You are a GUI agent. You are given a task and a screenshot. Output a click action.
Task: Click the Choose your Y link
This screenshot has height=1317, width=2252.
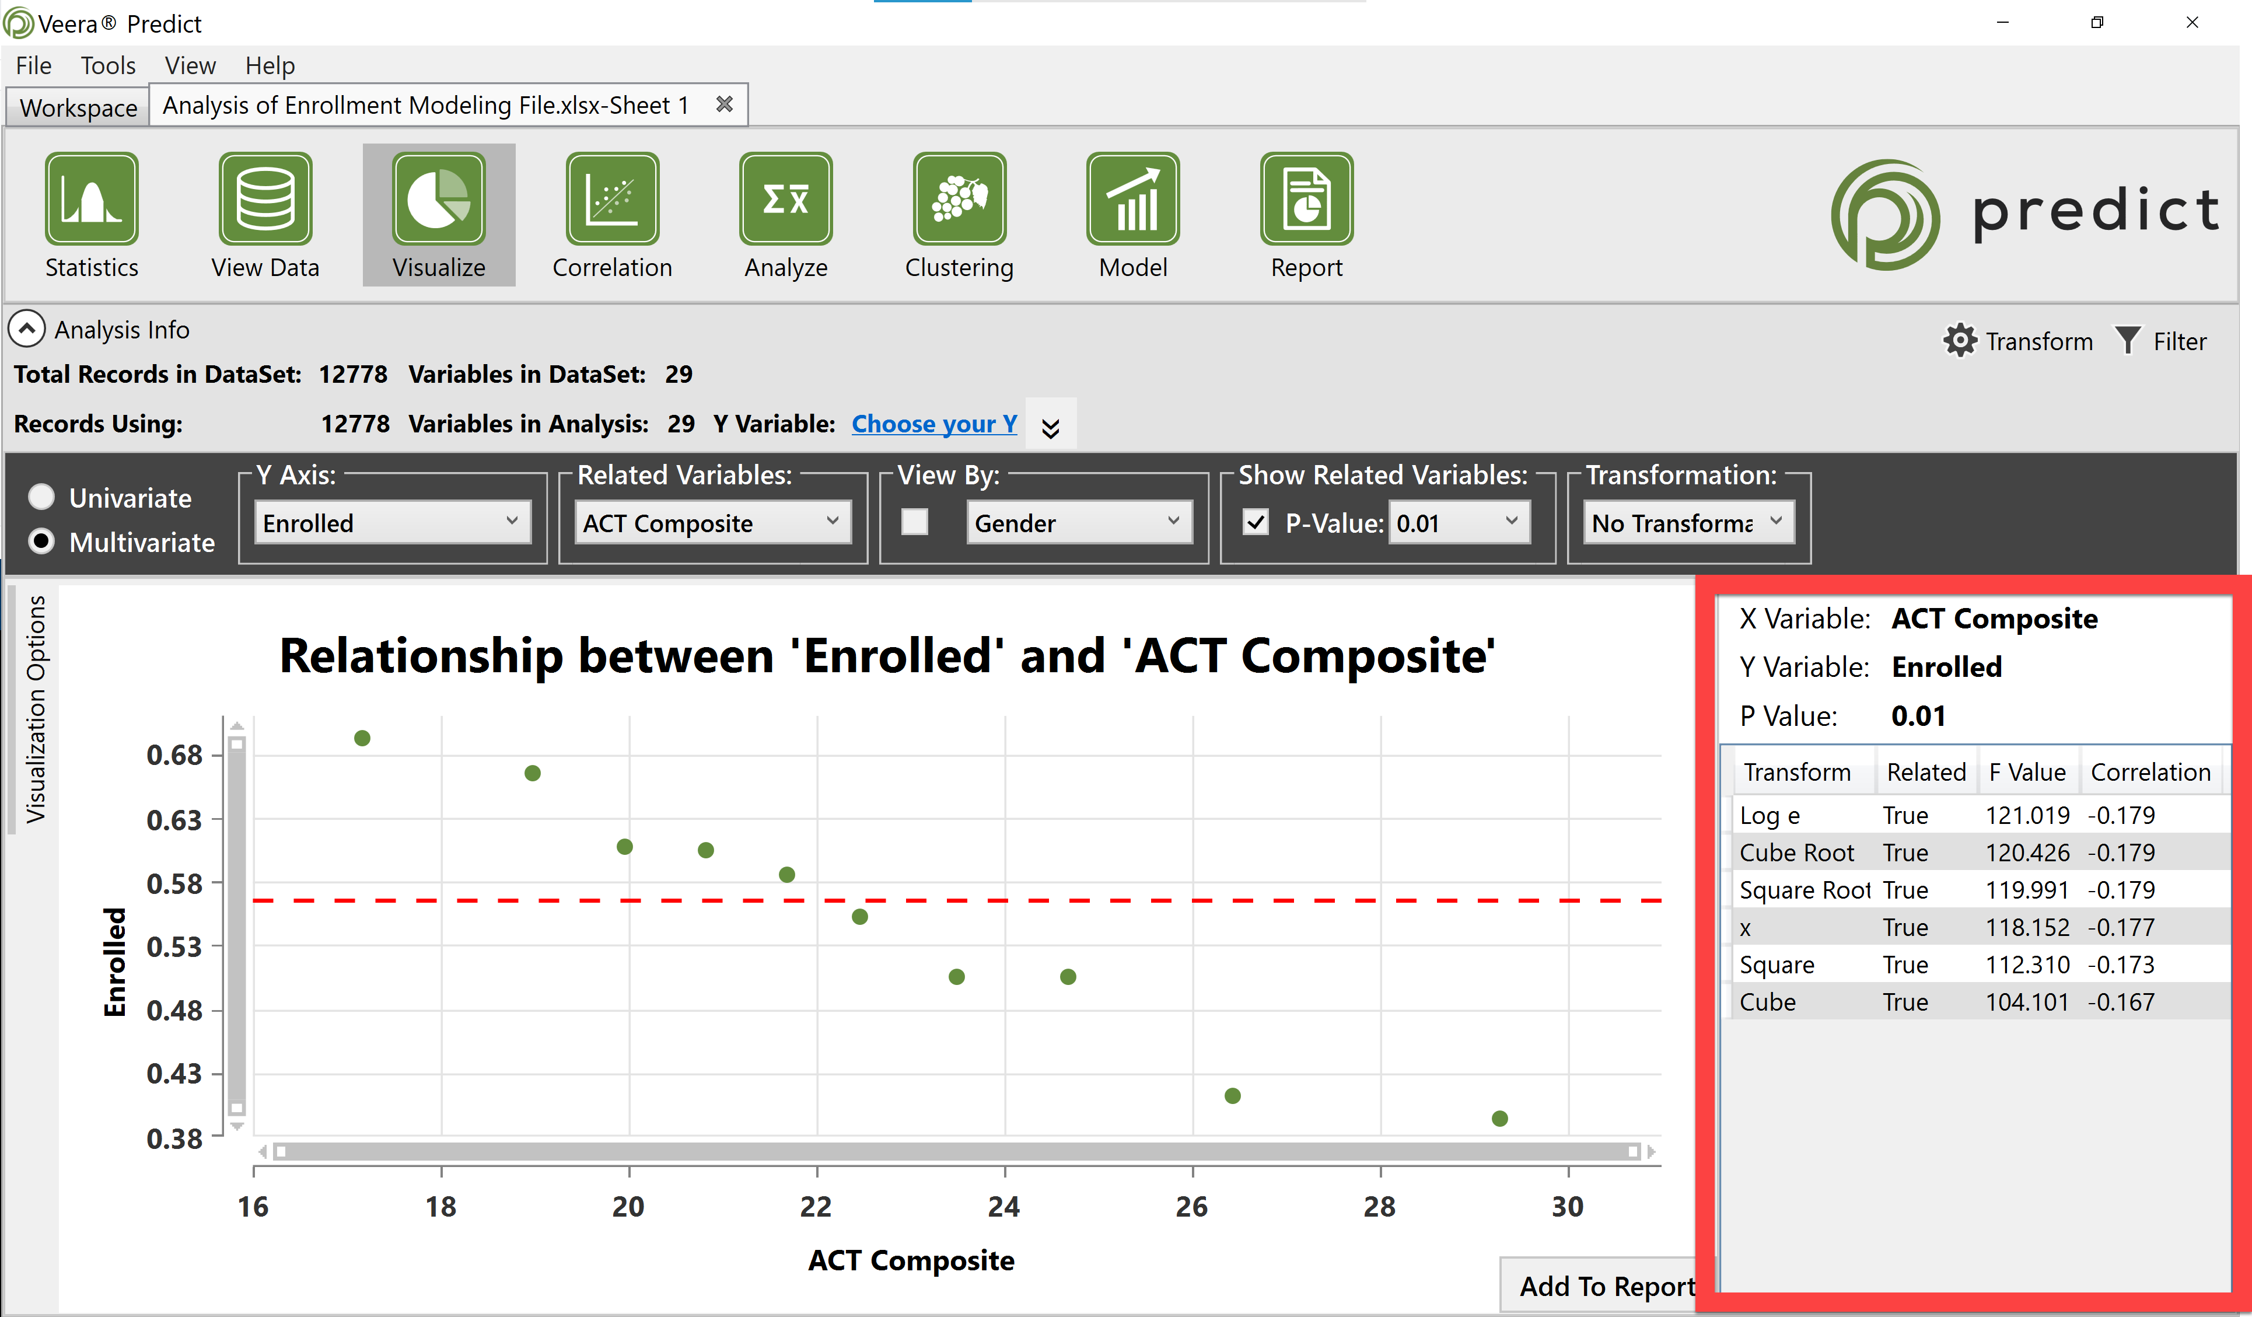[933, 424]
